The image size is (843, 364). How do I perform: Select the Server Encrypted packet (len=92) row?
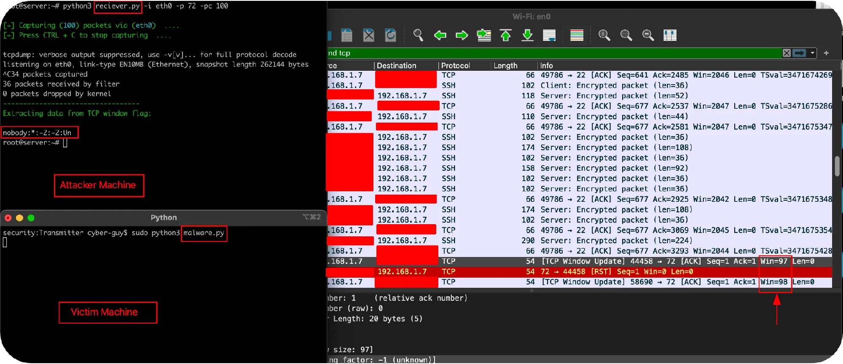click(x=580, y=169)
